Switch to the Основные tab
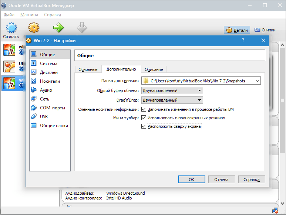Viewport: 286px width, 215px height. click(88, 69)
